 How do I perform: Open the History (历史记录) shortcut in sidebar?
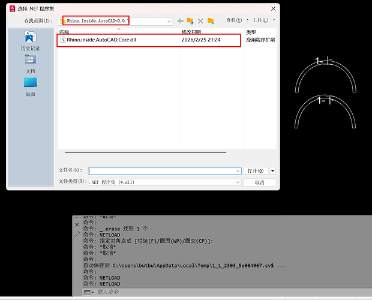point(31,41)
